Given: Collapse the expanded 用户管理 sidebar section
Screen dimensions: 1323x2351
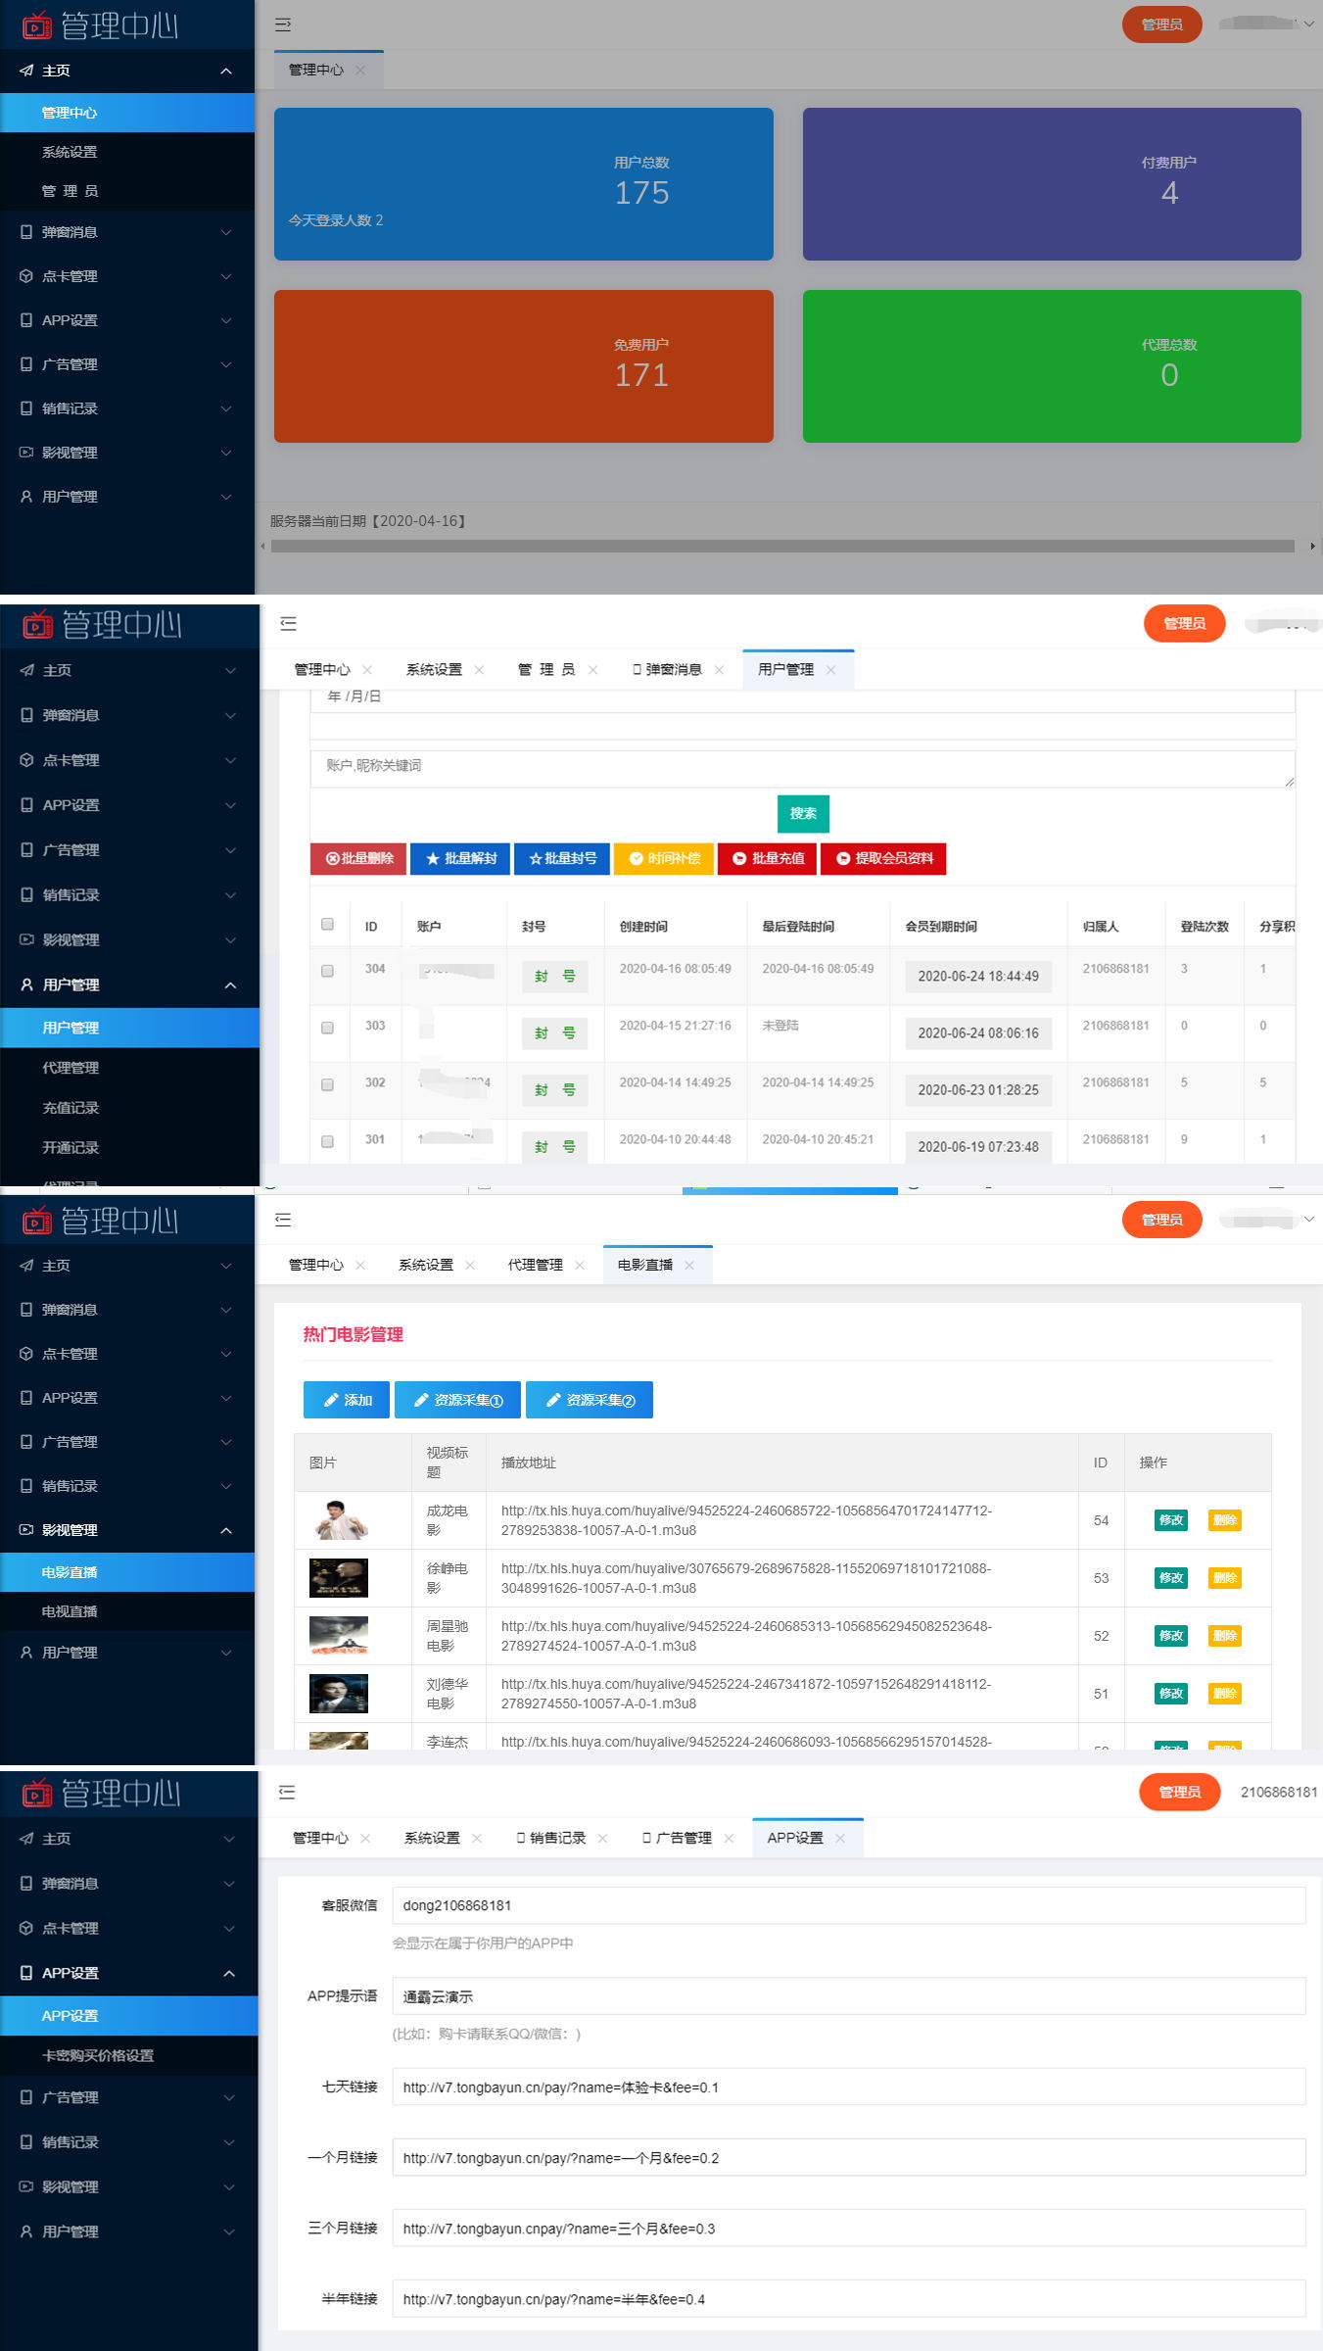Looking at the screenshot, I should 230,984.
